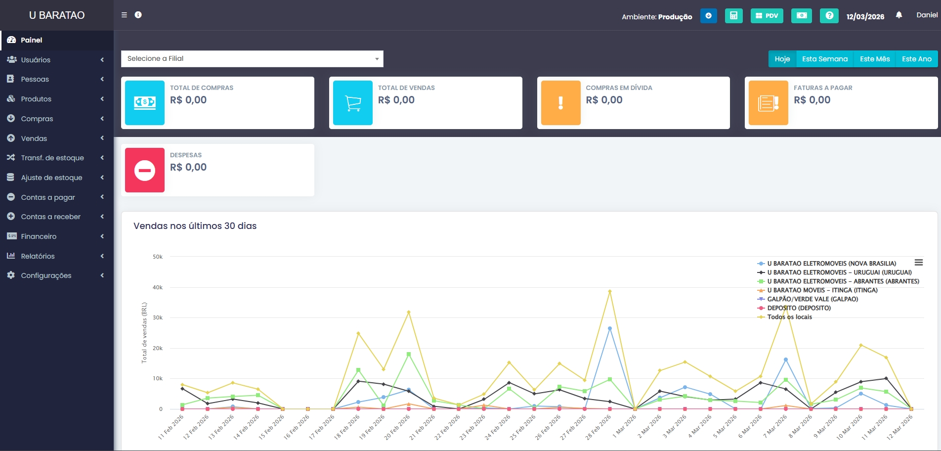The width and height of the screenshot is (941, 451).
Task: Expand the Usuários menu chevron
Action: tap(102, 60)
